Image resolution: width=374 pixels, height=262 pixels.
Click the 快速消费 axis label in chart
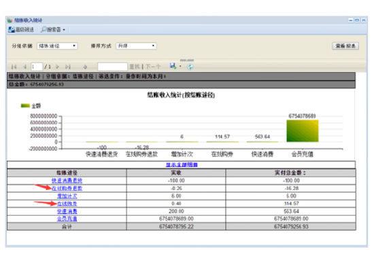click(262, 154)
